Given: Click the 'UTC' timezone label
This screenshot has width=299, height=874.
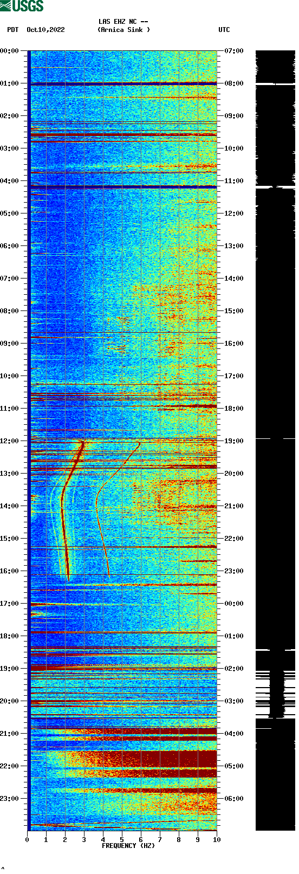Looking at the screenshot, I should pyautogui.click(x=224, y=30).
